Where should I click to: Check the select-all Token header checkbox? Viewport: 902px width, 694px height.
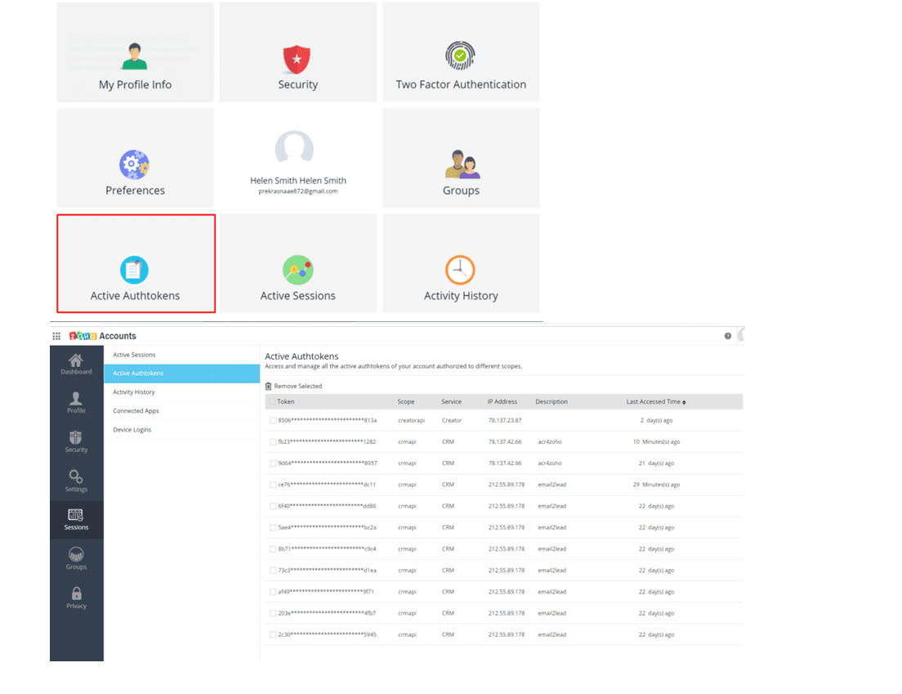point(272,401)
